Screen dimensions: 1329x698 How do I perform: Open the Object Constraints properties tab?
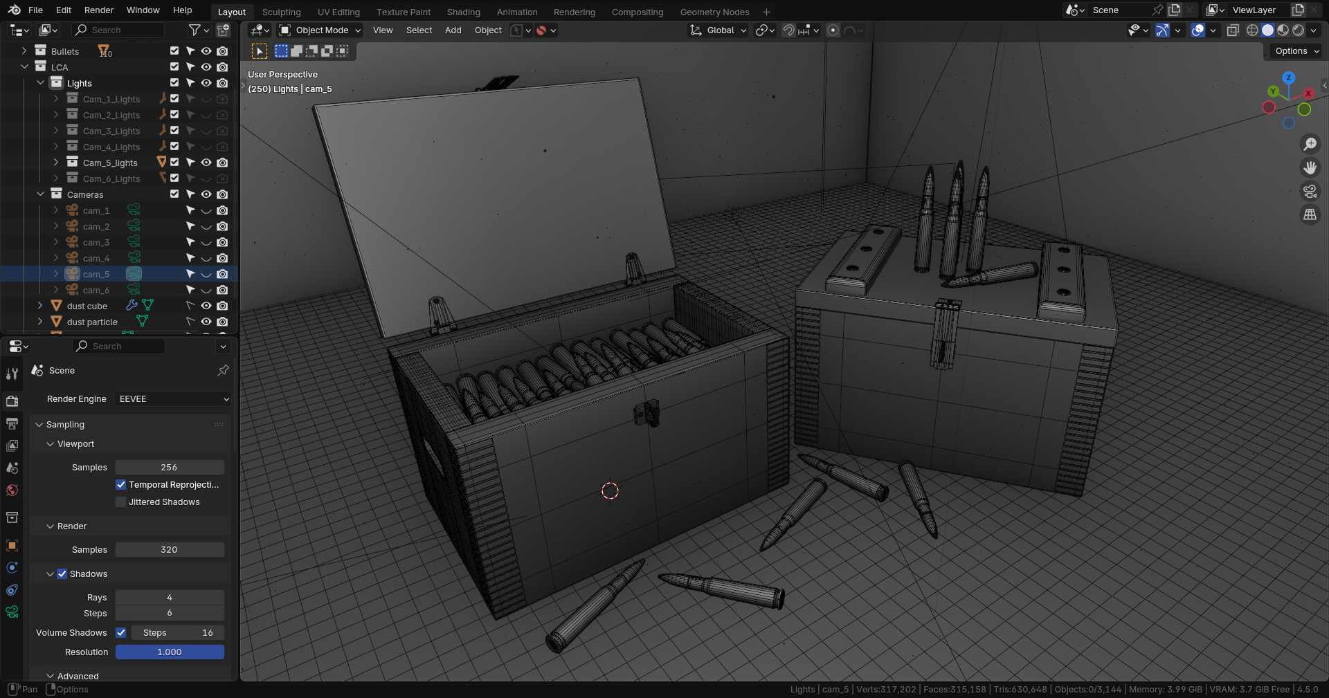(12, 590)
